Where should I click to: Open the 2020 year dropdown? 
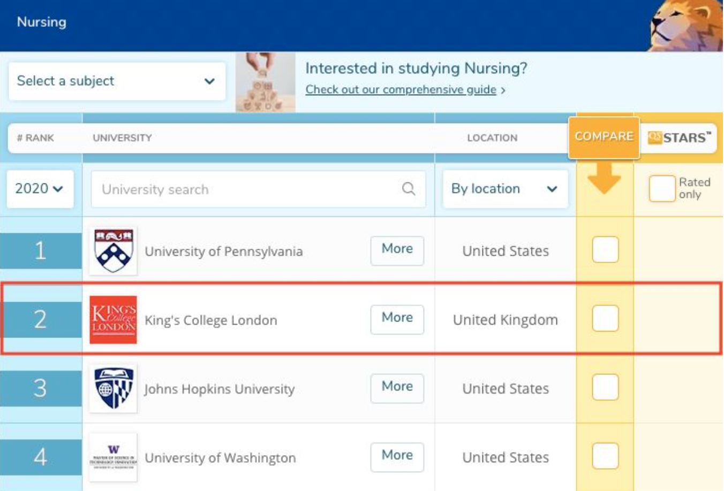tap(40, 189)
